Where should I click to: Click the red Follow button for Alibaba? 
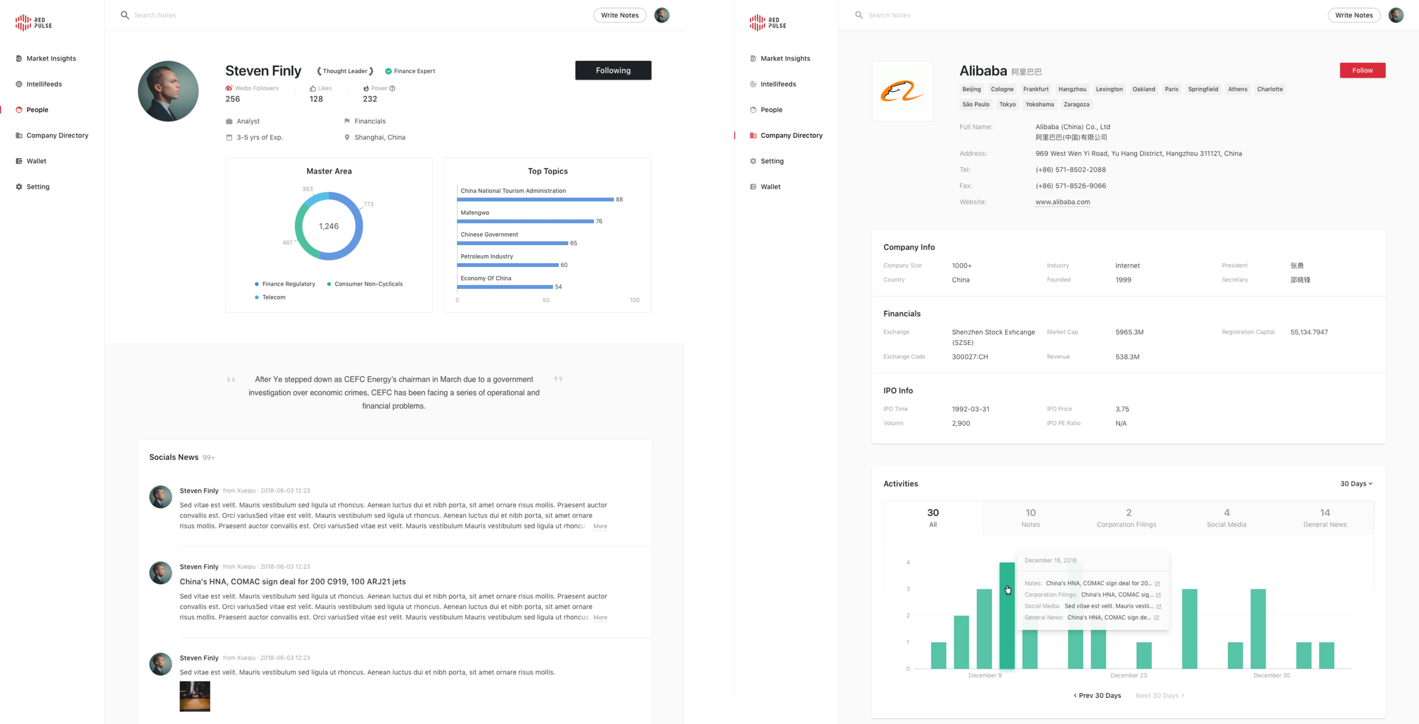(1362, 70)
